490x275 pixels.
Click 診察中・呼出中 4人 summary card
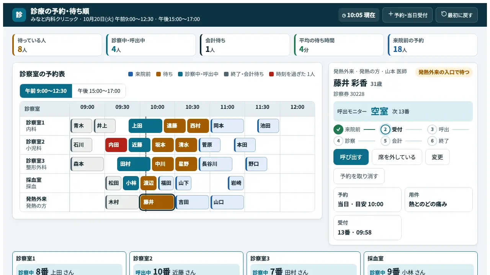coord(151,45)
